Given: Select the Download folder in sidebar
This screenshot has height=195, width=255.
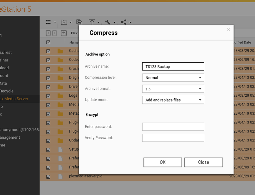Looking at the screenshot, I should coord(4,68).
